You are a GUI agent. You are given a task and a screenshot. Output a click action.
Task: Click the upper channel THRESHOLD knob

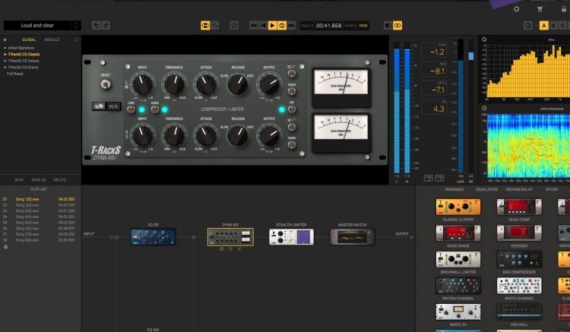[x=175, y=84]
